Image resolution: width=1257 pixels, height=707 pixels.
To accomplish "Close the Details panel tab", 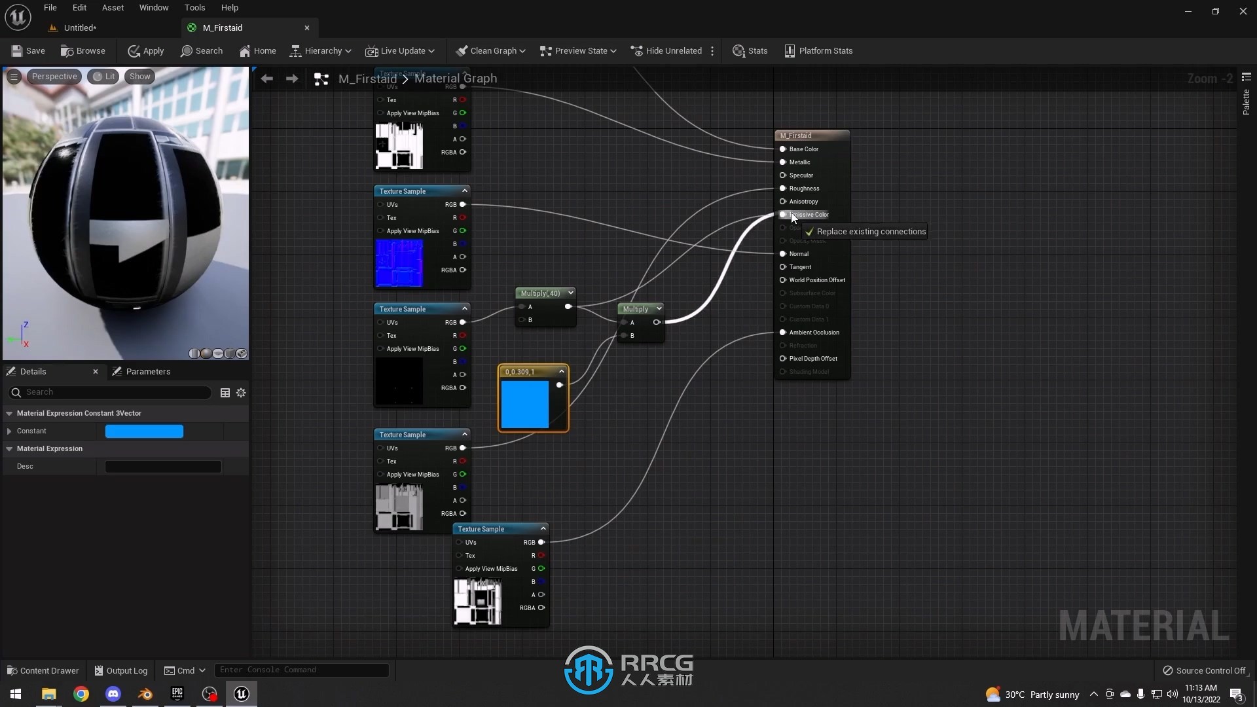I will tap(96, 371).
